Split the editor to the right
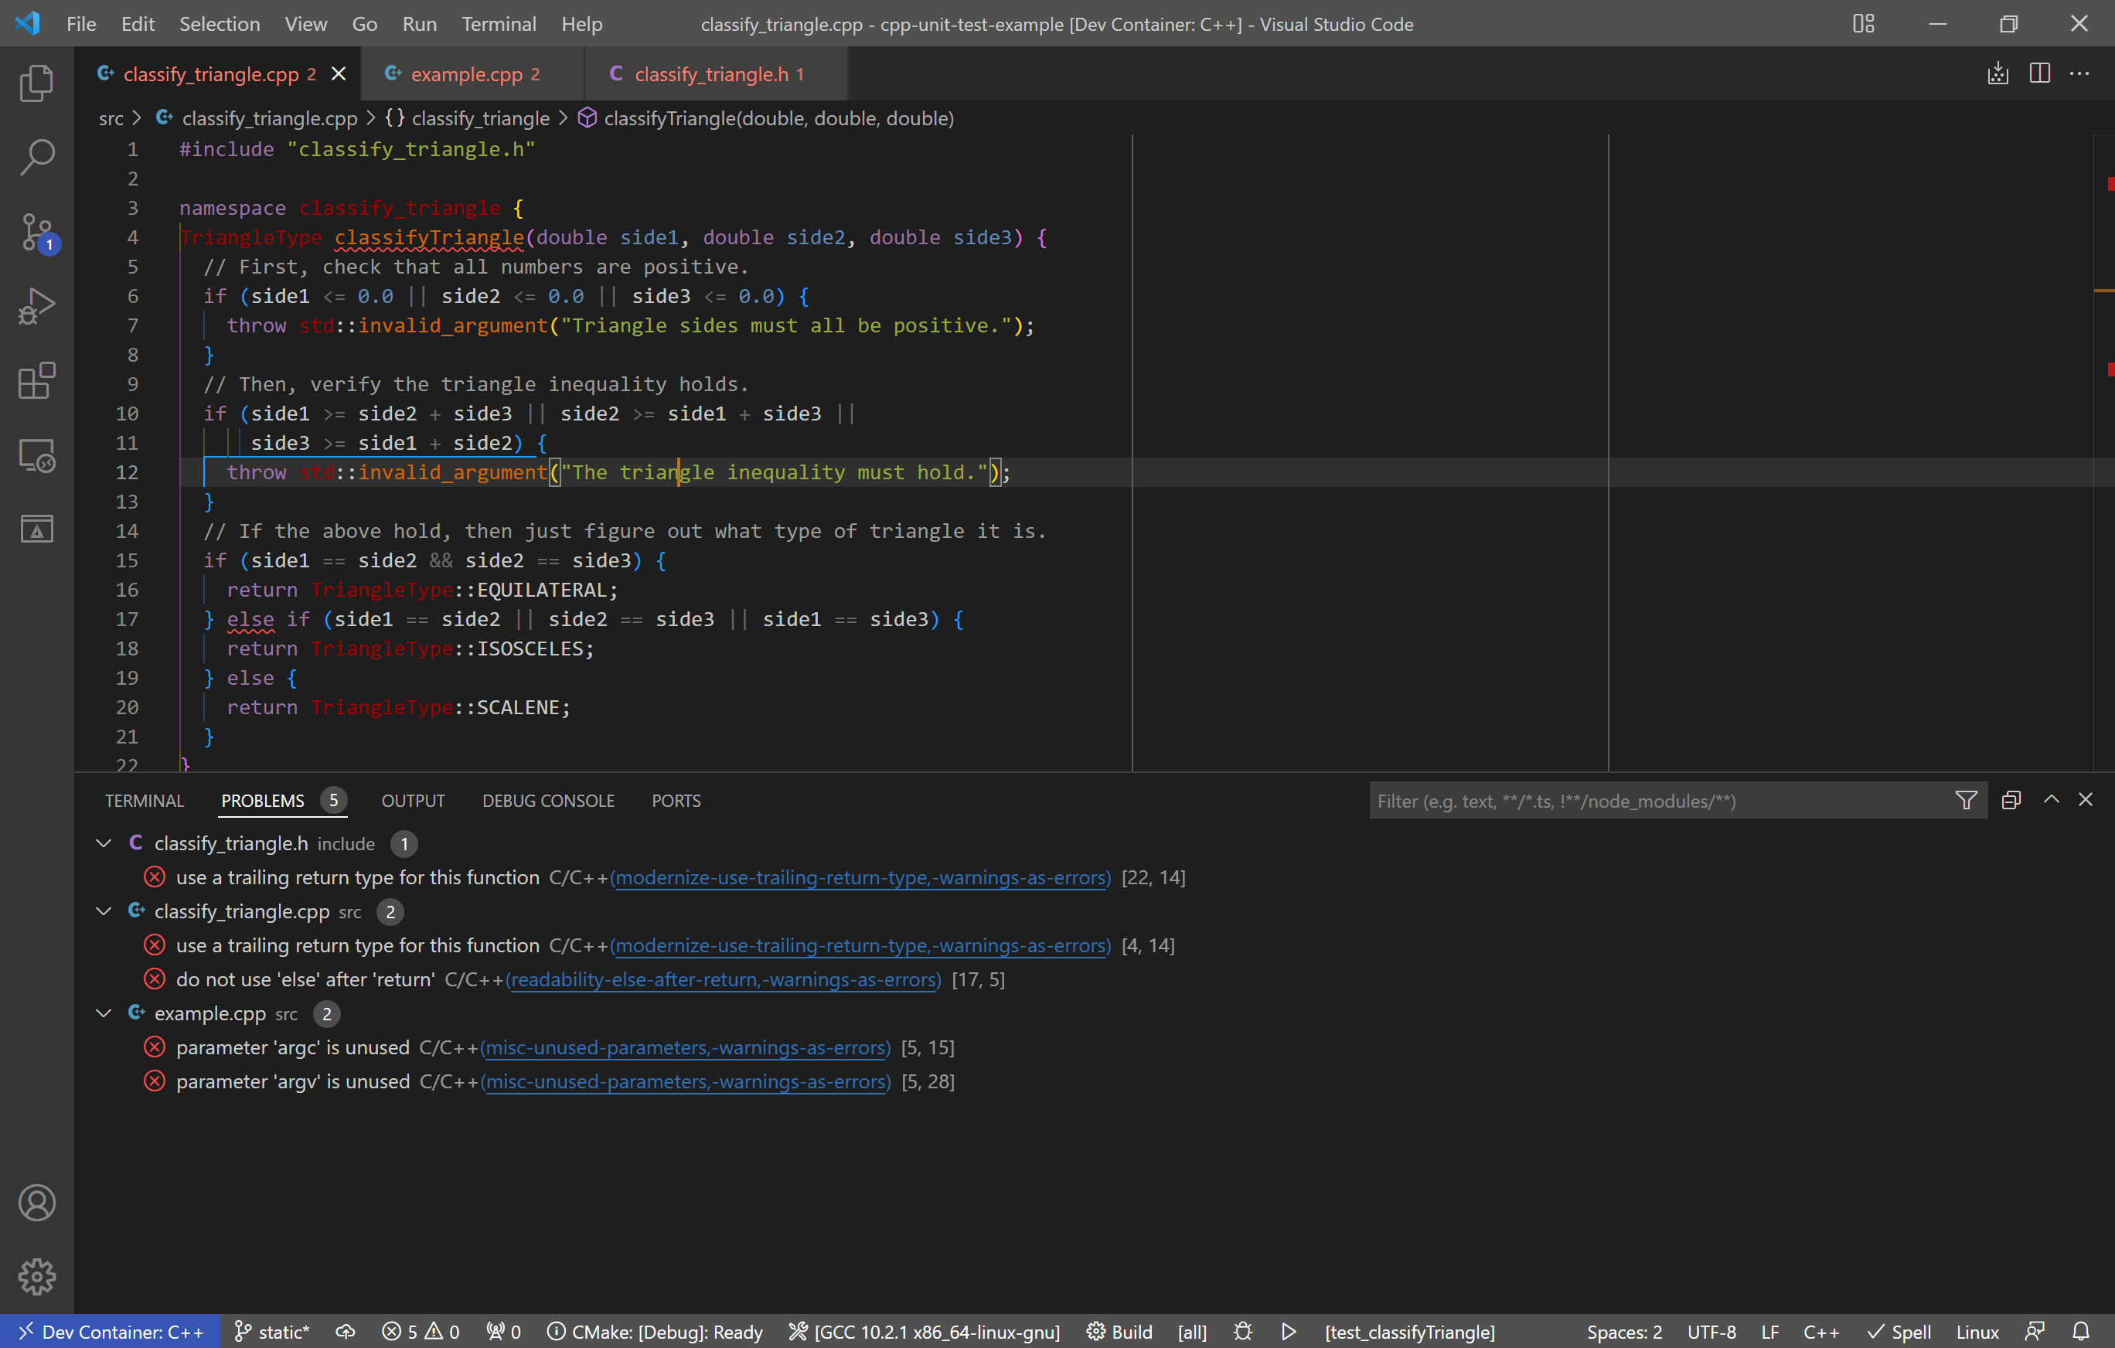Screen dimensions: 2115x1348 (x=2039, y=73)
